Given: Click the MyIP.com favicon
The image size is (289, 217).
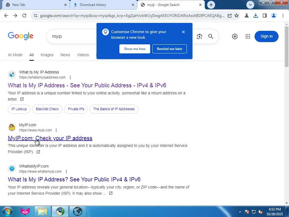Looking at the screenshot, I should click(x=12, y=127).
